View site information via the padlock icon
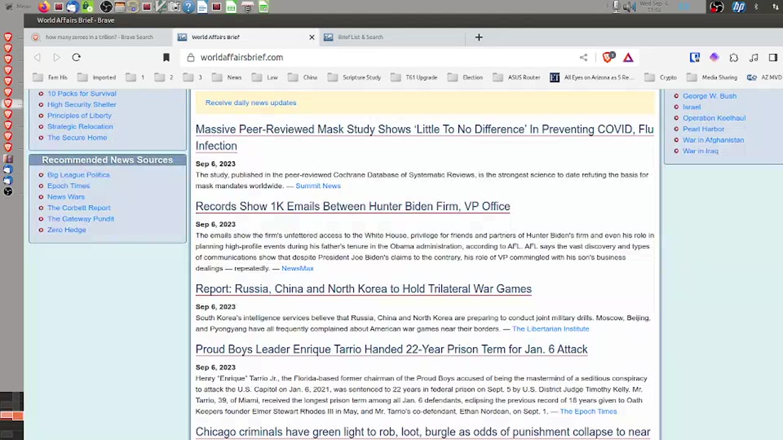Screen dimensions: 783x440 (191, 57)
